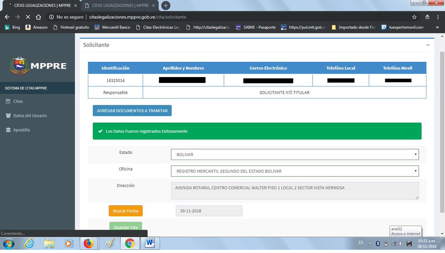Viewport: 445px width, 253px height.
Task: Open a new browser tab
Action: [166, 6]
